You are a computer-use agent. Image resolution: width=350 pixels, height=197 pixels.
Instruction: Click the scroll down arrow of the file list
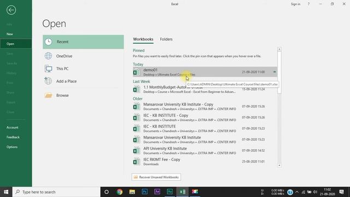279,165
